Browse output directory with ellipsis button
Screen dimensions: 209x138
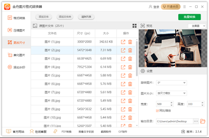pos(196,121)
